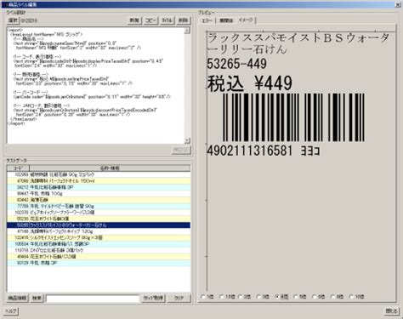Click the 選択 button beside the label ID

click(13, 20)
